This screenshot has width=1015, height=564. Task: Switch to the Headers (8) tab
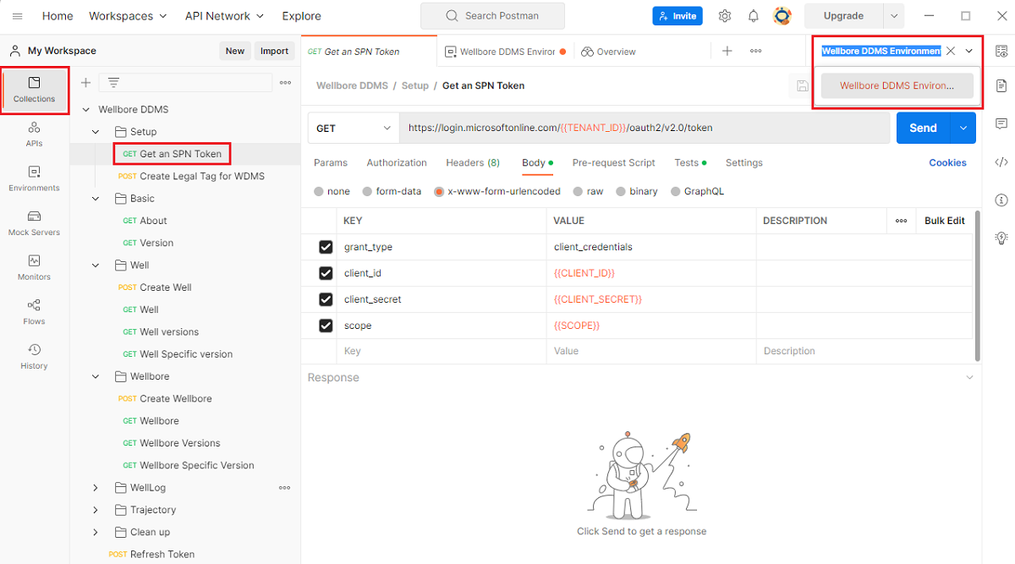(x=473, y=162)
